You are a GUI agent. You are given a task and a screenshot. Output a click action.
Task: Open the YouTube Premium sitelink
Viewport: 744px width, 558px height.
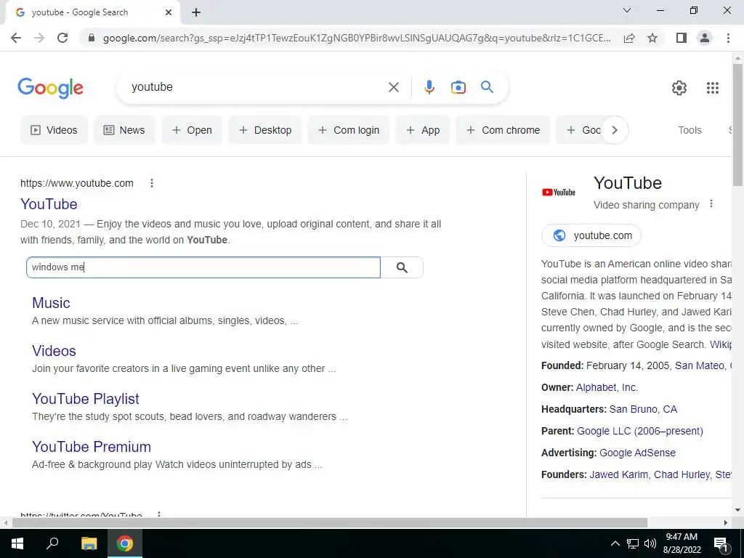tap(92, 447)
